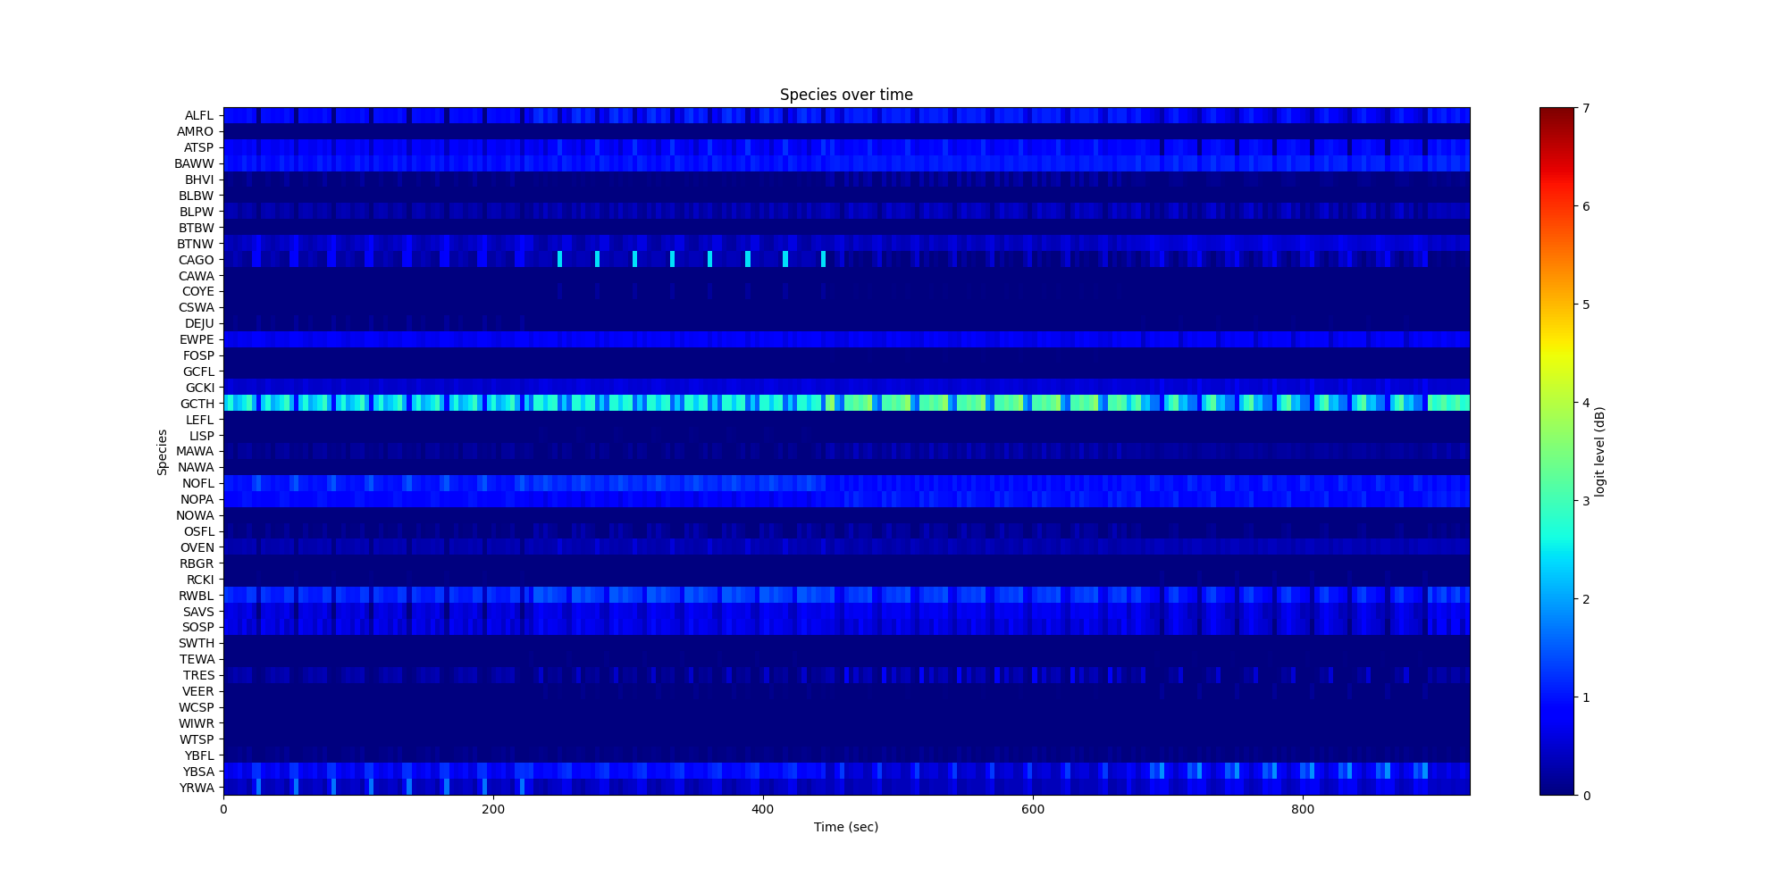1787x893 pixels.
Task: Click the 'logit level (dB)' colorbar label
Action: (x=1600, y=452)
